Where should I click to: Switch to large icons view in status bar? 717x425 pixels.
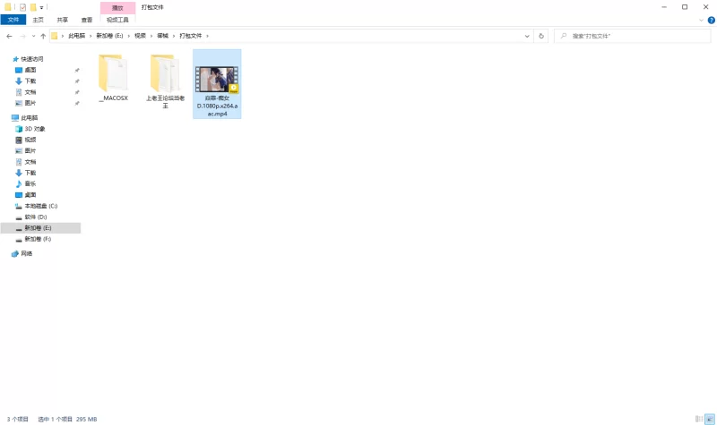click(709, 419)
